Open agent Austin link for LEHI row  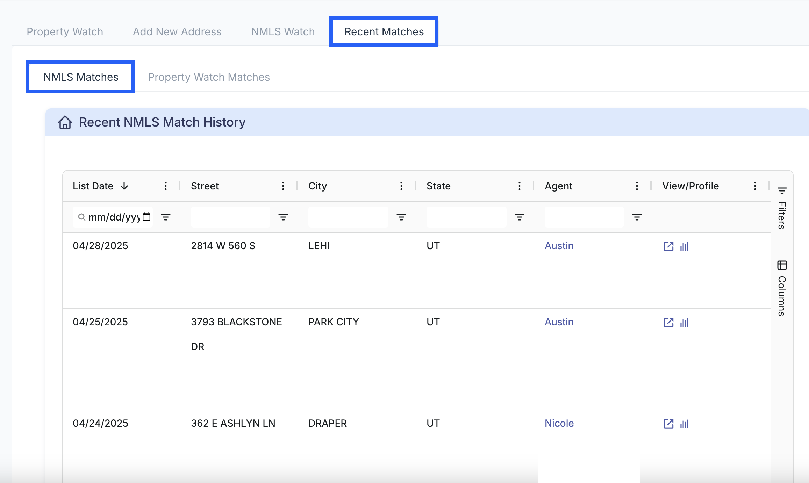tap(559, 246)
